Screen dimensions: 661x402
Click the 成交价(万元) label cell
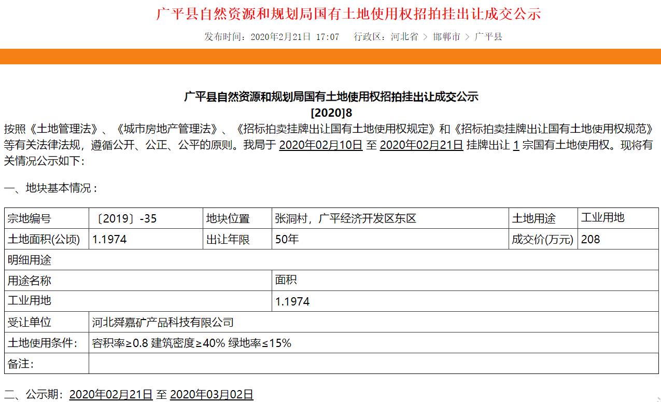coord(543,239)
